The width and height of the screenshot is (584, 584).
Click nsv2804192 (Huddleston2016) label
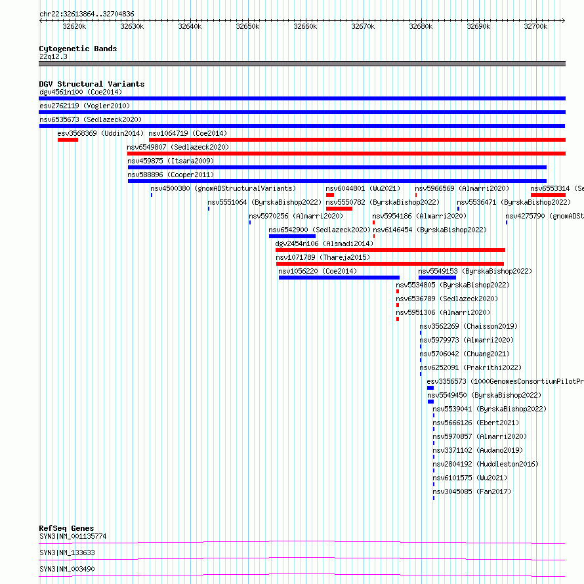click(x=486, y=464)
